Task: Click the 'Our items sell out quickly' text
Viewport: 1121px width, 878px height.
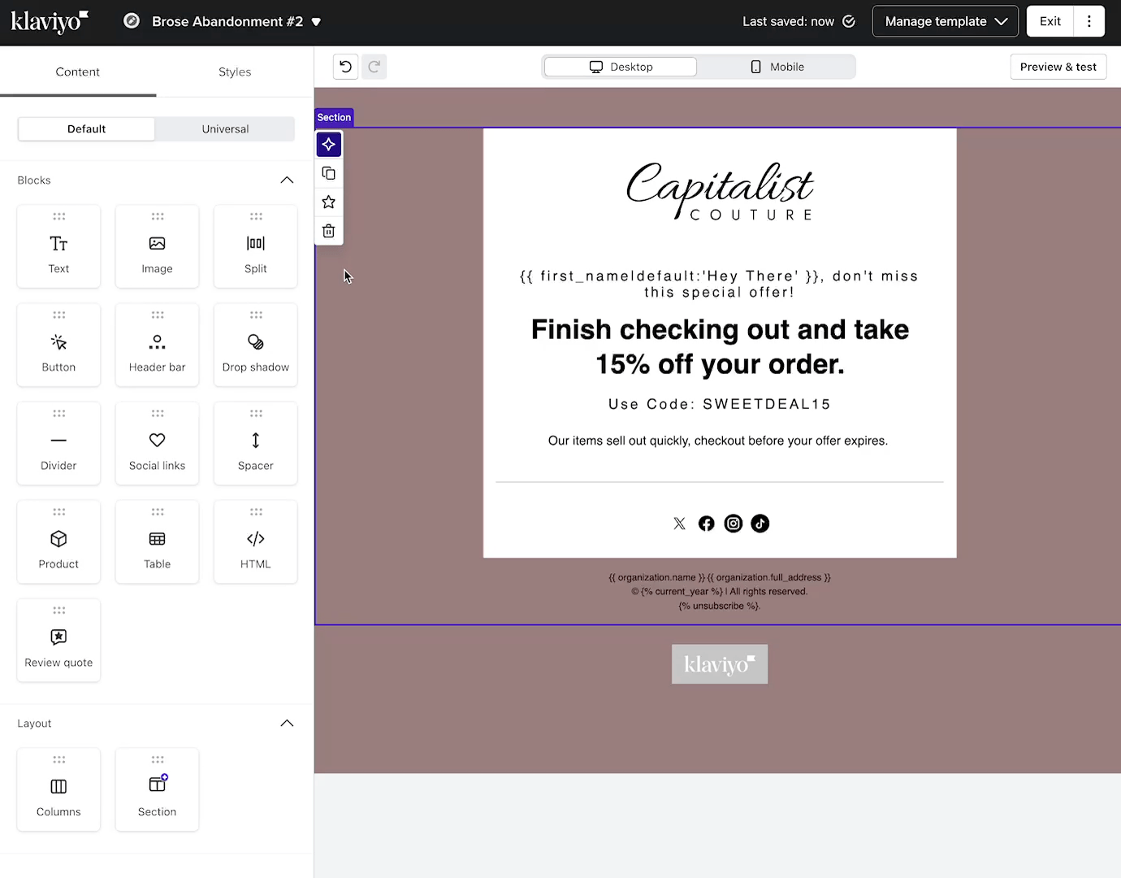Action: tap(718, 441)
